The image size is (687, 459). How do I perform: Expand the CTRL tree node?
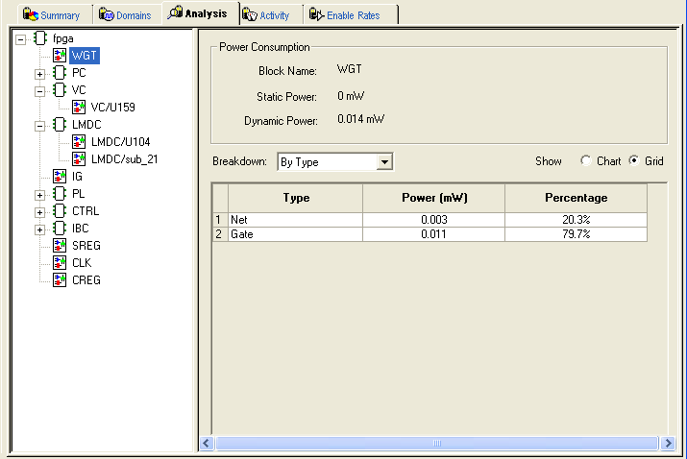click(x=39, y=211)
